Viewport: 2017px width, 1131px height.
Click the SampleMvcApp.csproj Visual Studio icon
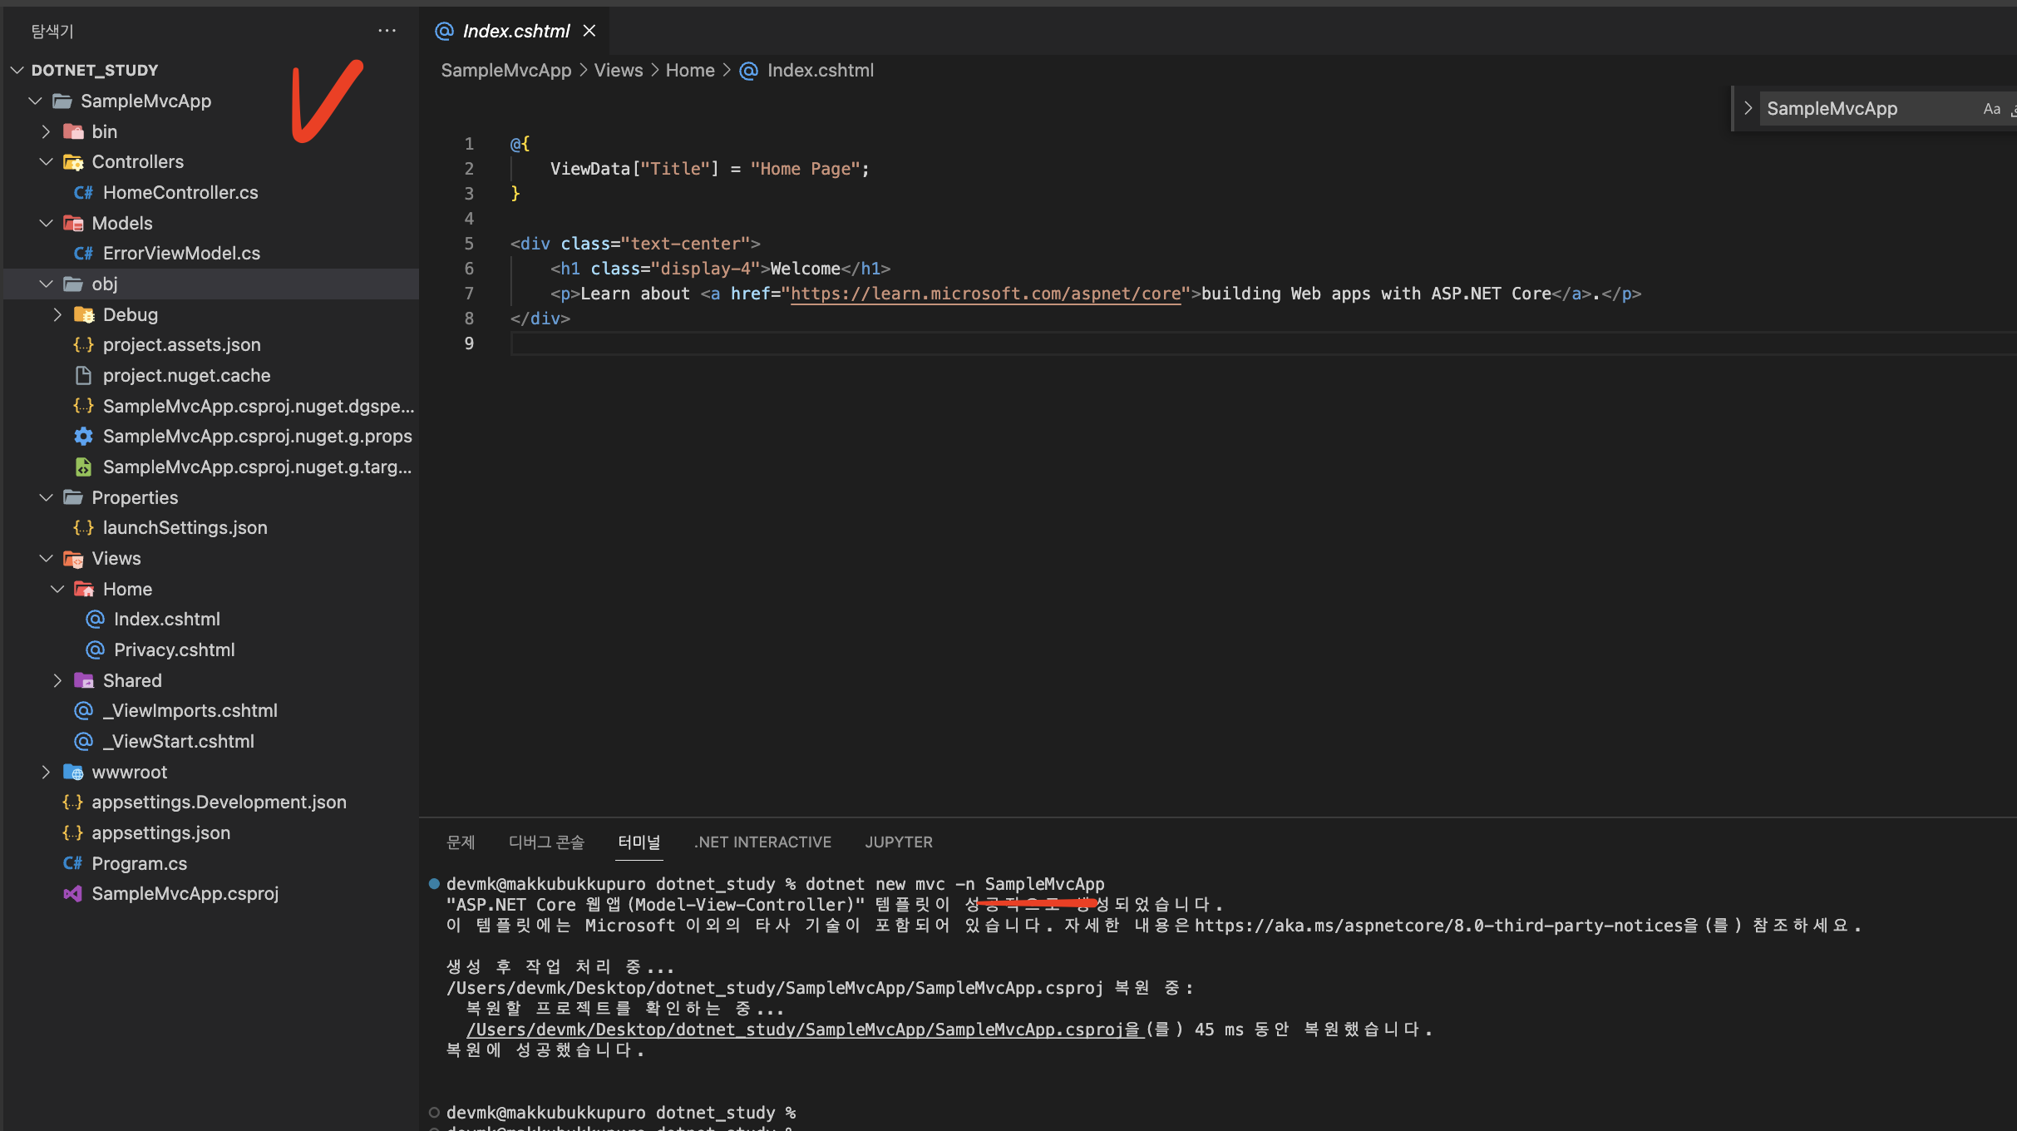72,893
